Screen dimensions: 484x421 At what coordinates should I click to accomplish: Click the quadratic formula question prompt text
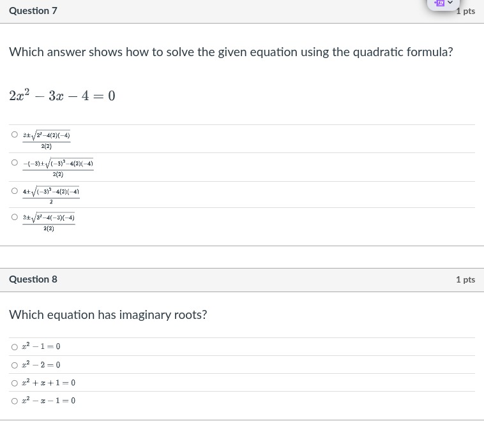(231, 52)
